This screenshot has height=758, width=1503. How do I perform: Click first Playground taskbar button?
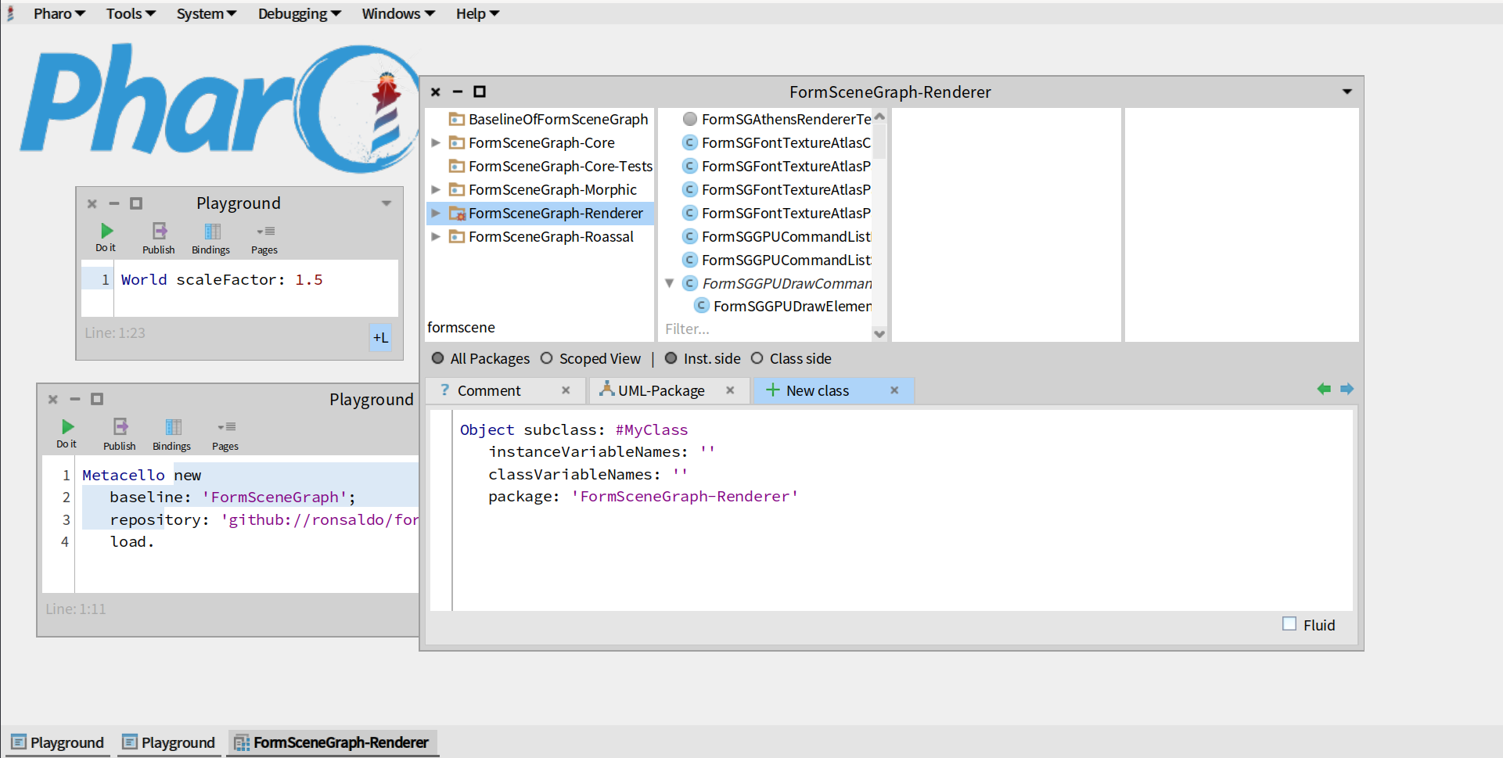click(57, 742)
